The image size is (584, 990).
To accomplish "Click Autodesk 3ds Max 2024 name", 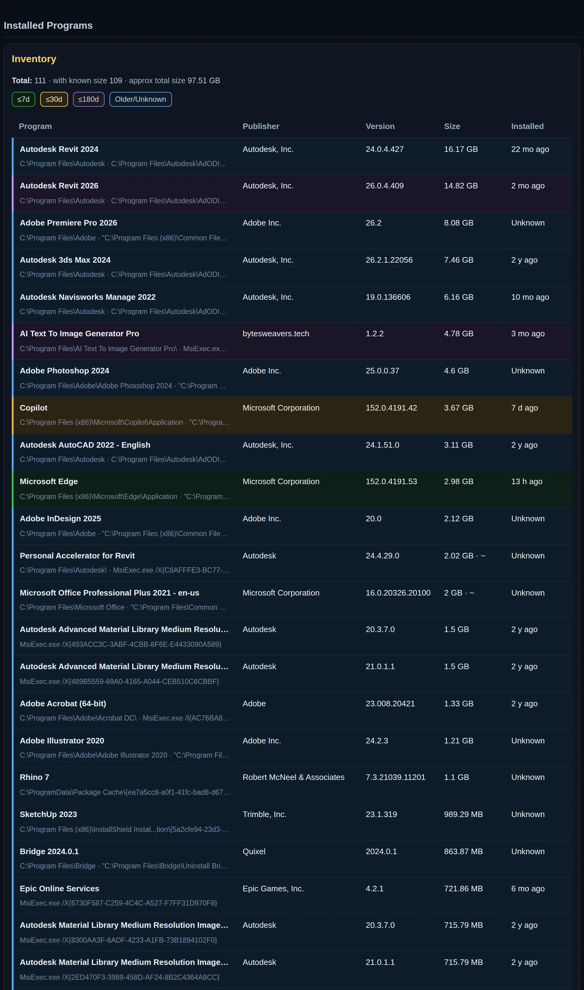I will tap(65, 260).
